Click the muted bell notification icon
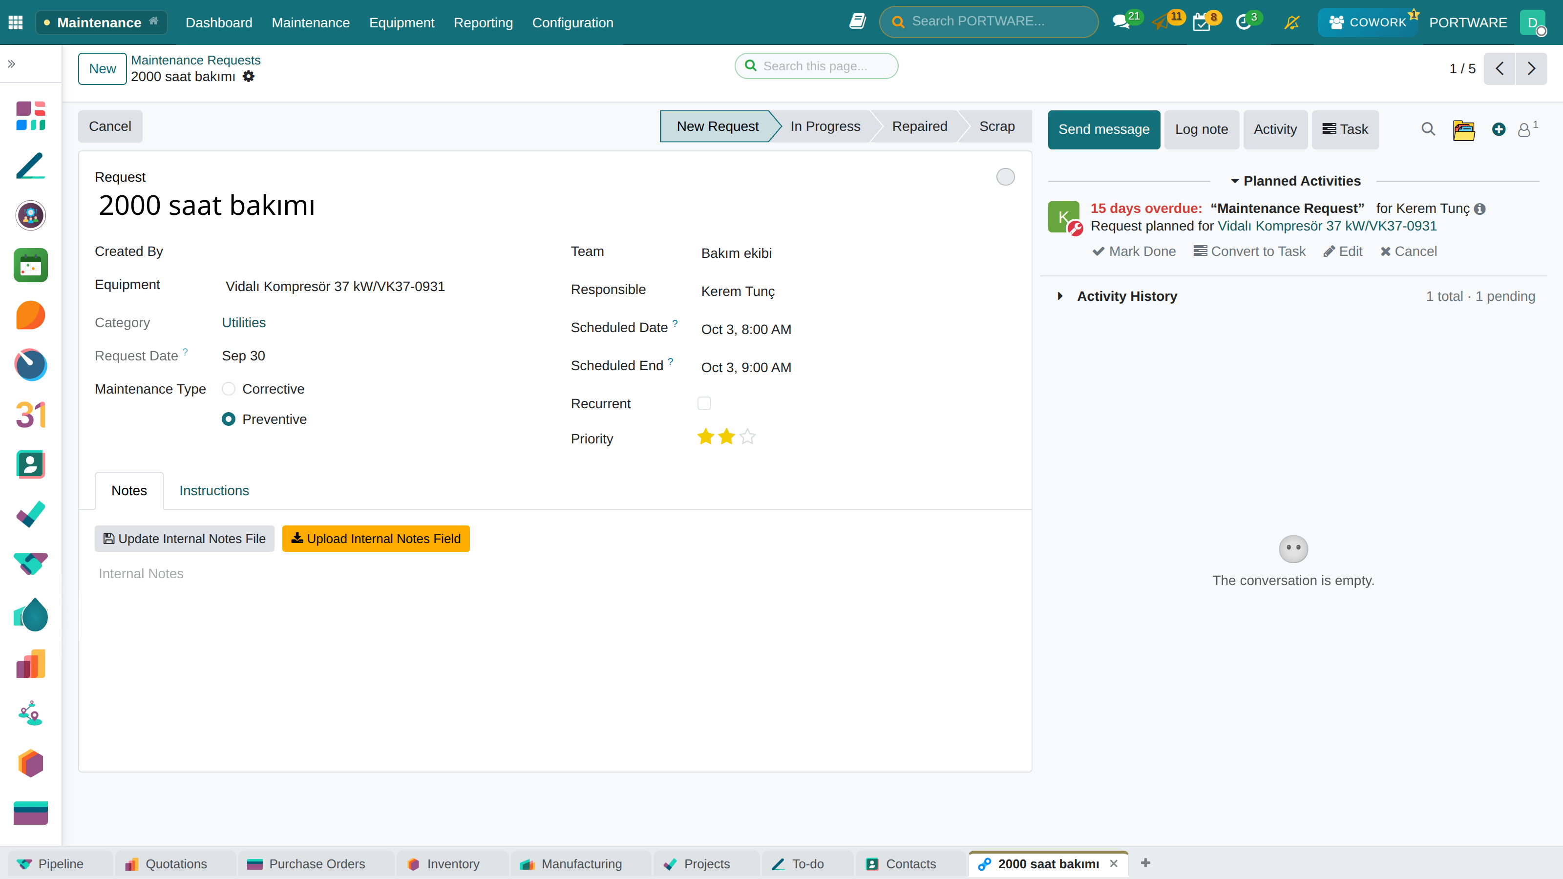The width and height of the screenshot is (1563, 879). tap(1292, 22)
